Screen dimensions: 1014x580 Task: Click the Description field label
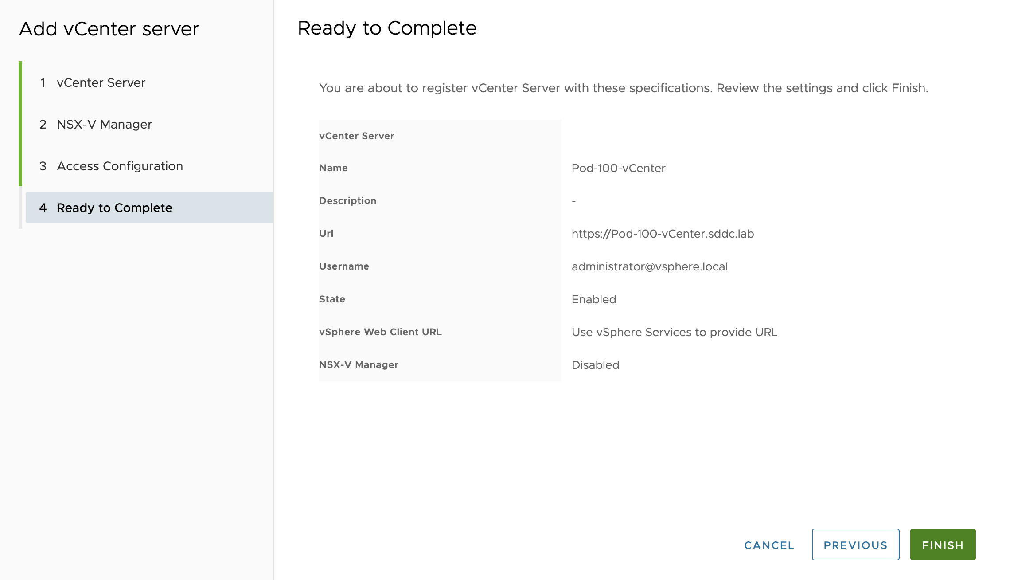click(347, 201)
